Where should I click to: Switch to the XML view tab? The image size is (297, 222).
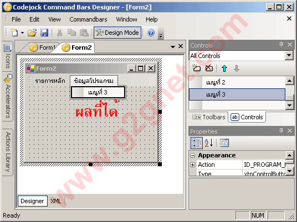pos(56,201)
